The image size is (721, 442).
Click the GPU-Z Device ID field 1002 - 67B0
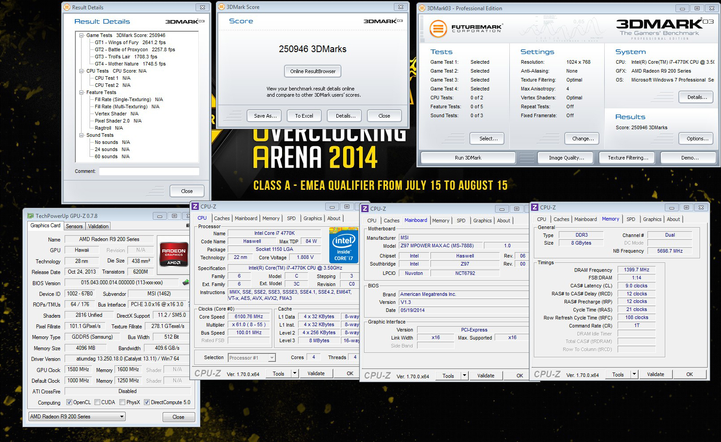coord(80,294)
